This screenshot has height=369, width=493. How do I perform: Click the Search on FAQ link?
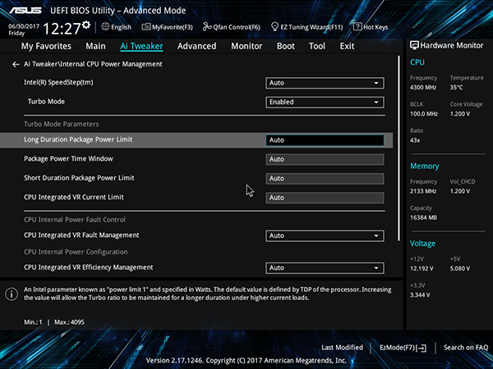466,348
